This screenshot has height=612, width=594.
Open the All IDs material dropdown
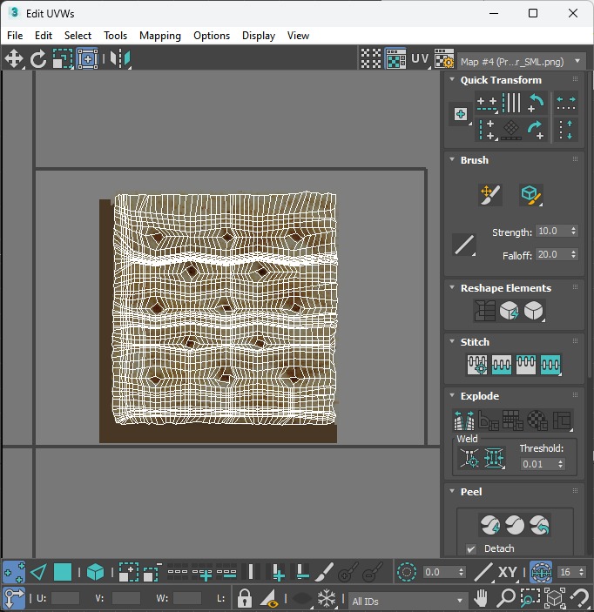tap(407, 601)
